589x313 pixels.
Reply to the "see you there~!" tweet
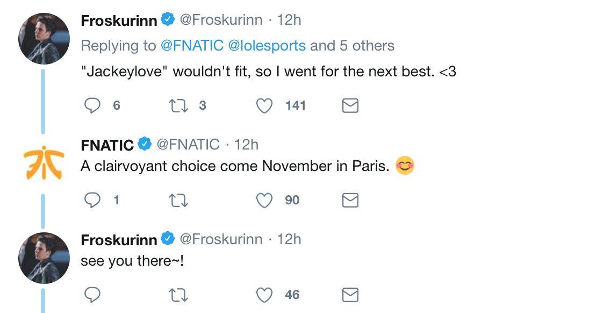pyautogui.click(x=93, y=295)
